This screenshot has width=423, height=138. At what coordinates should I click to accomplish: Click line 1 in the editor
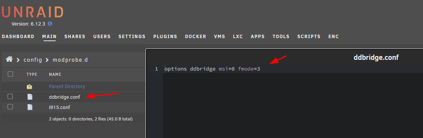tap(293, 69)
